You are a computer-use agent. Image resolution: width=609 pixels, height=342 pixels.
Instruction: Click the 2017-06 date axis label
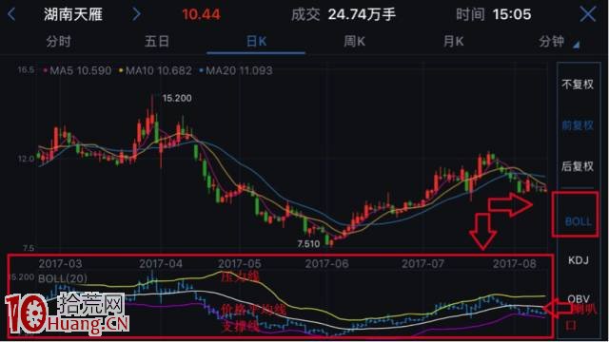[326, 264]
